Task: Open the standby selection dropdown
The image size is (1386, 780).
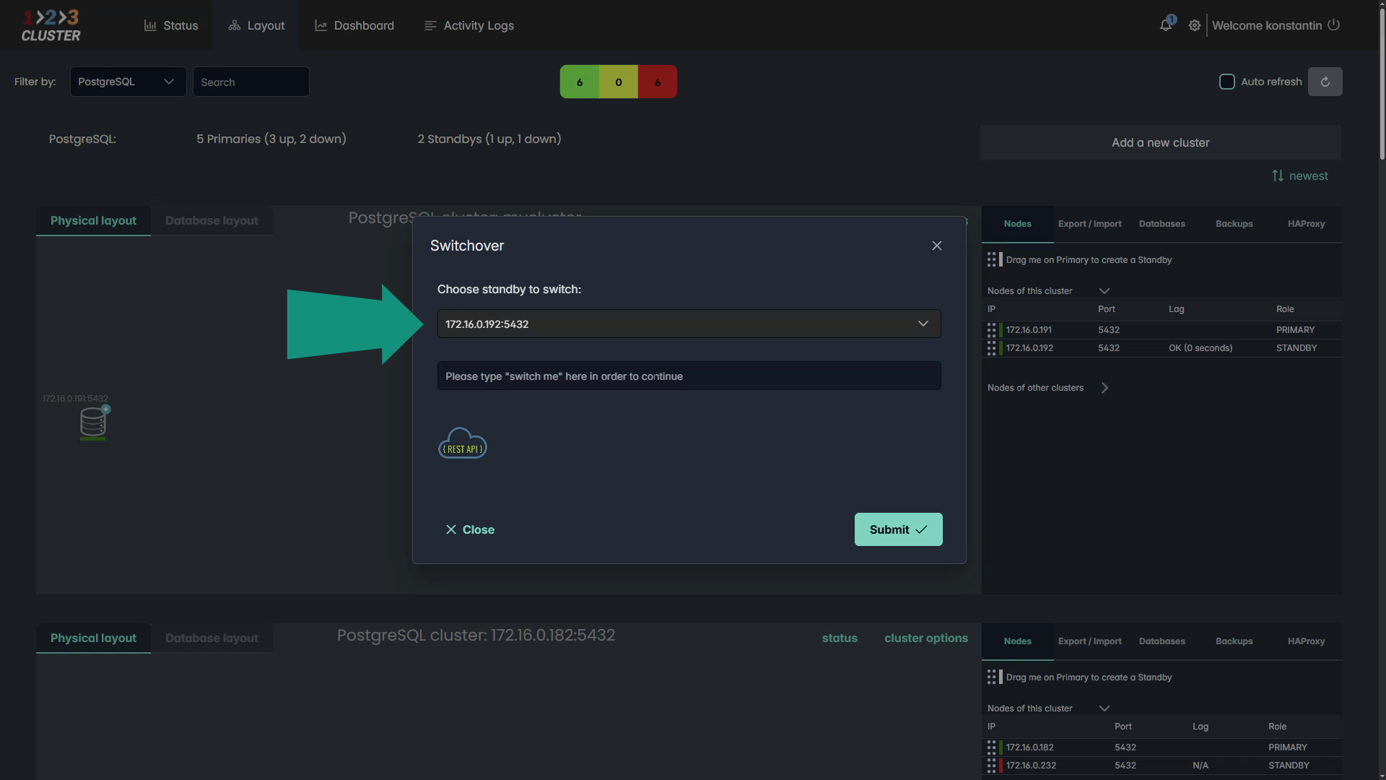Action: (689, 324)
